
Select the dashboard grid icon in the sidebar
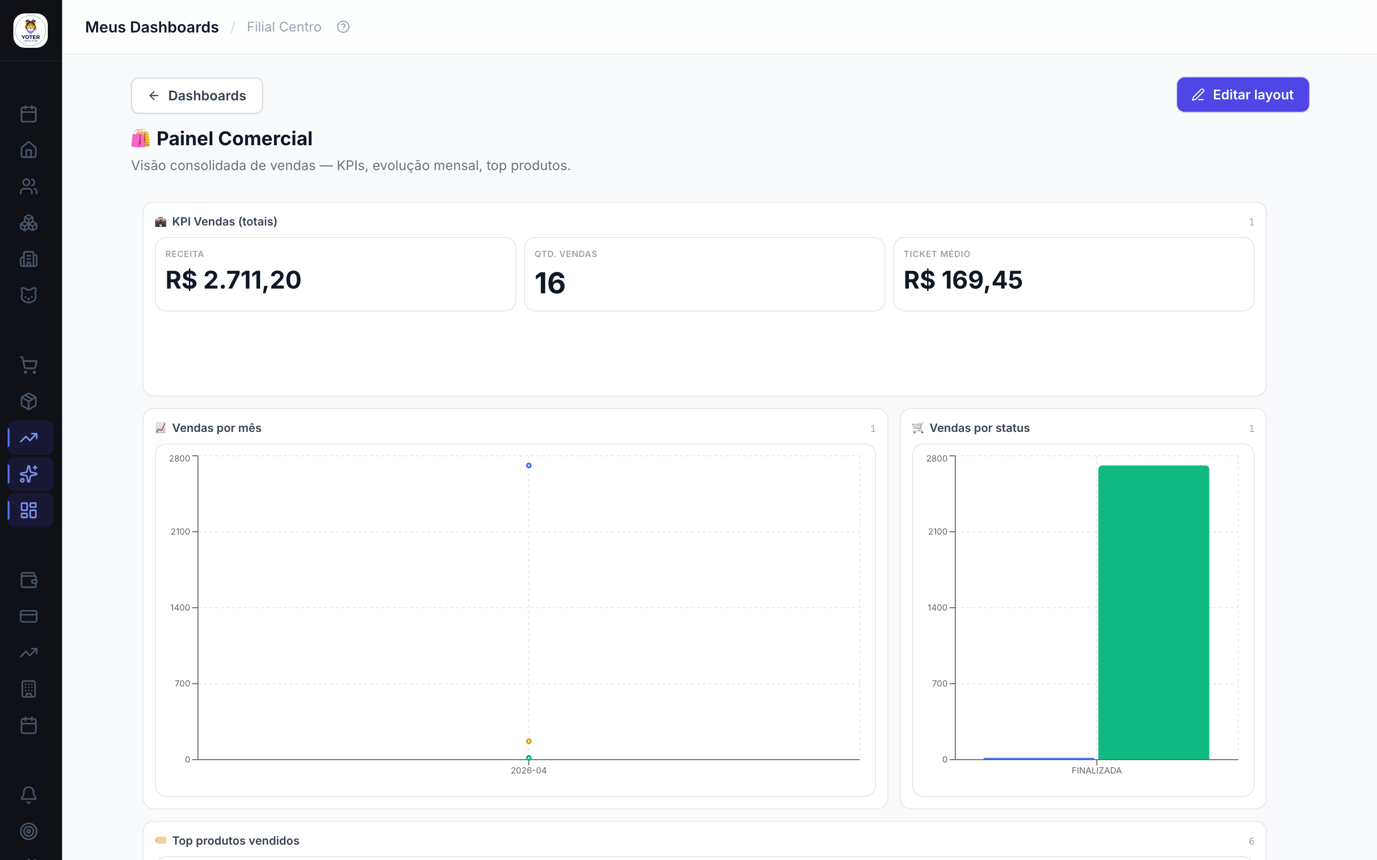coord(31,510)
